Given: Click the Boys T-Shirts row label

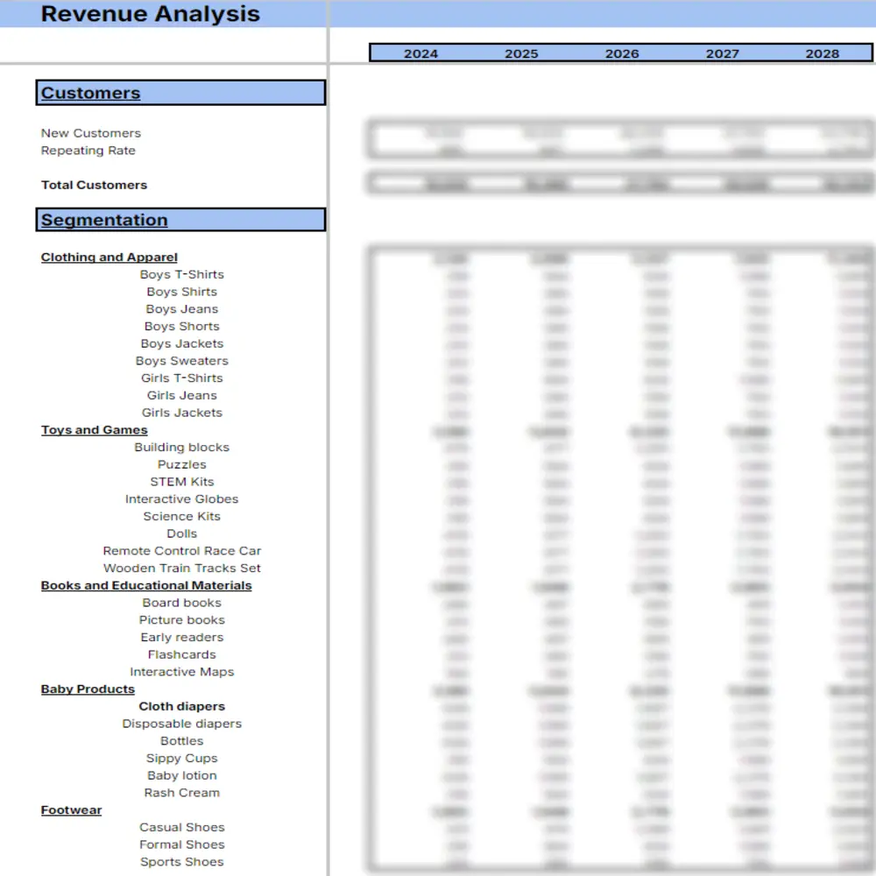Looking at the screenshot, I should pyautogui.click(x=181, y=274).
